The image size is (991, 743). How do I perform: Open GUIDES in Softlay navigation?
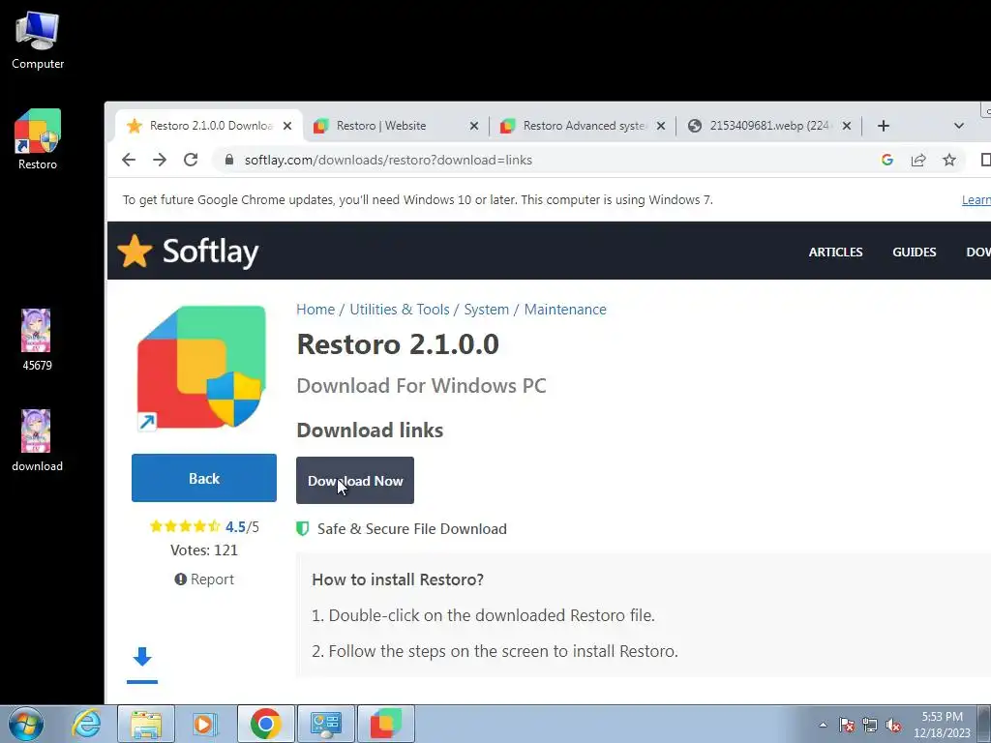click(914, 252)
